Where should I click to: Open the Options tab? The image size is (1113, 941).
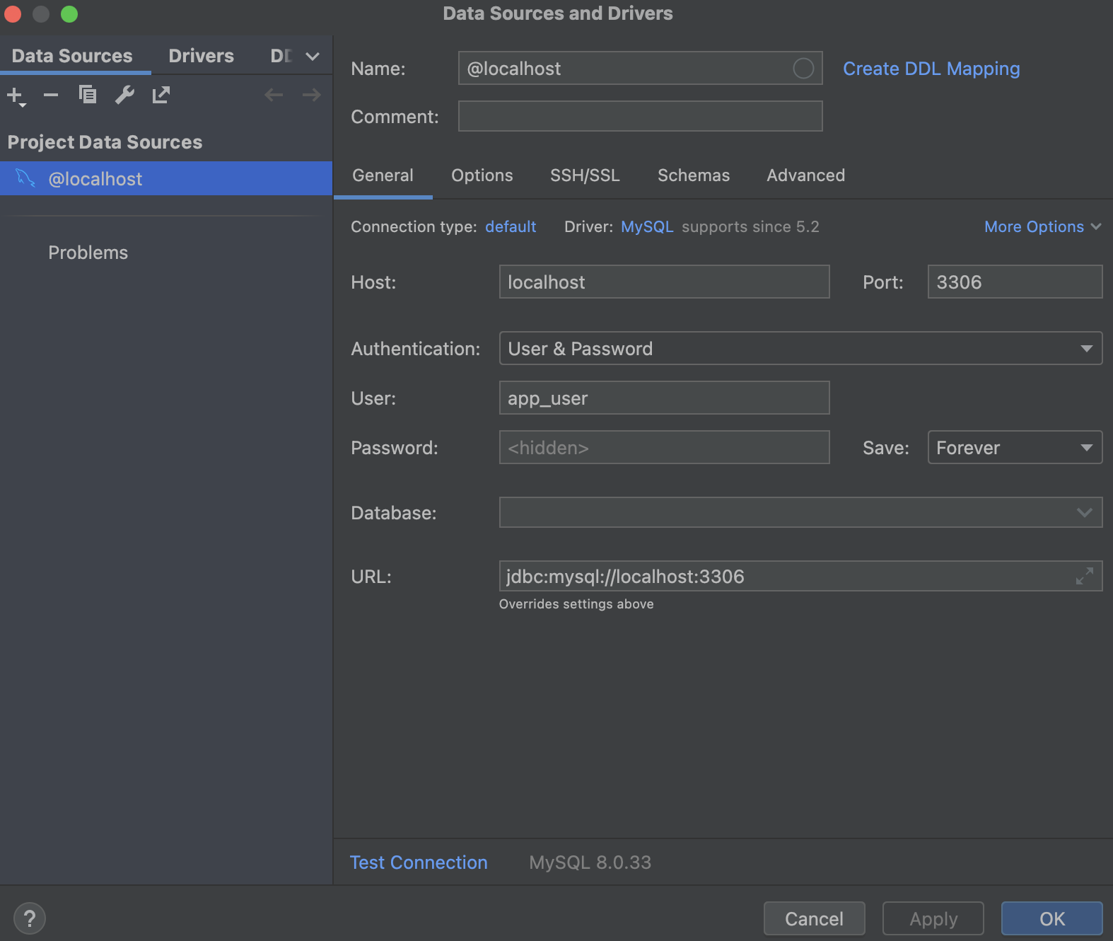pyautogui.click(x=482, y=175)
